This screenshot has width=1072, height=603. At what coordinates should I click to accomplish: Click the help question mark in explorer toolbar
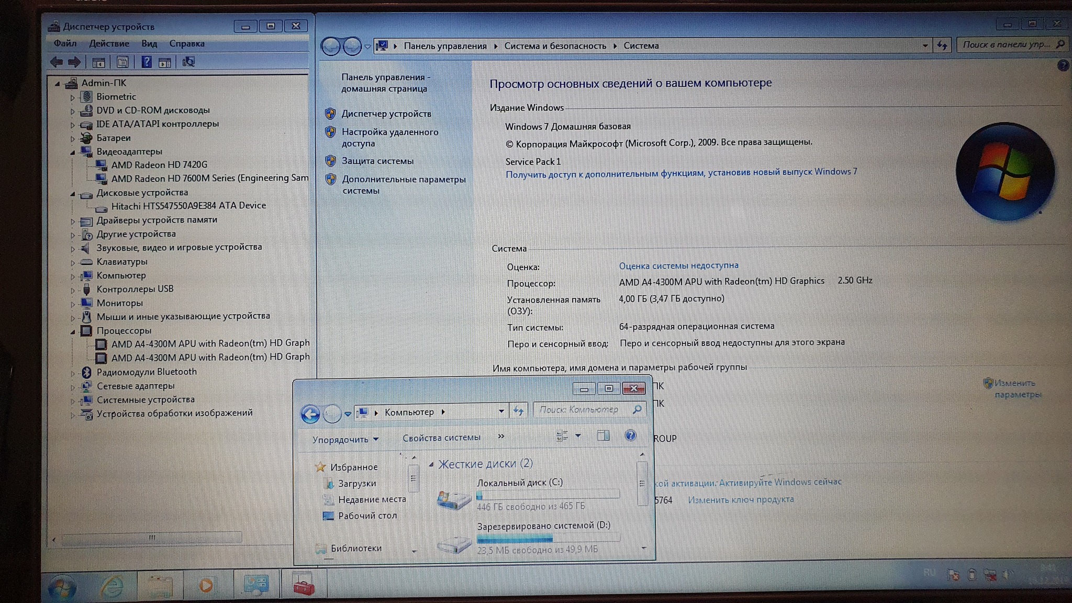click(630, 435)
